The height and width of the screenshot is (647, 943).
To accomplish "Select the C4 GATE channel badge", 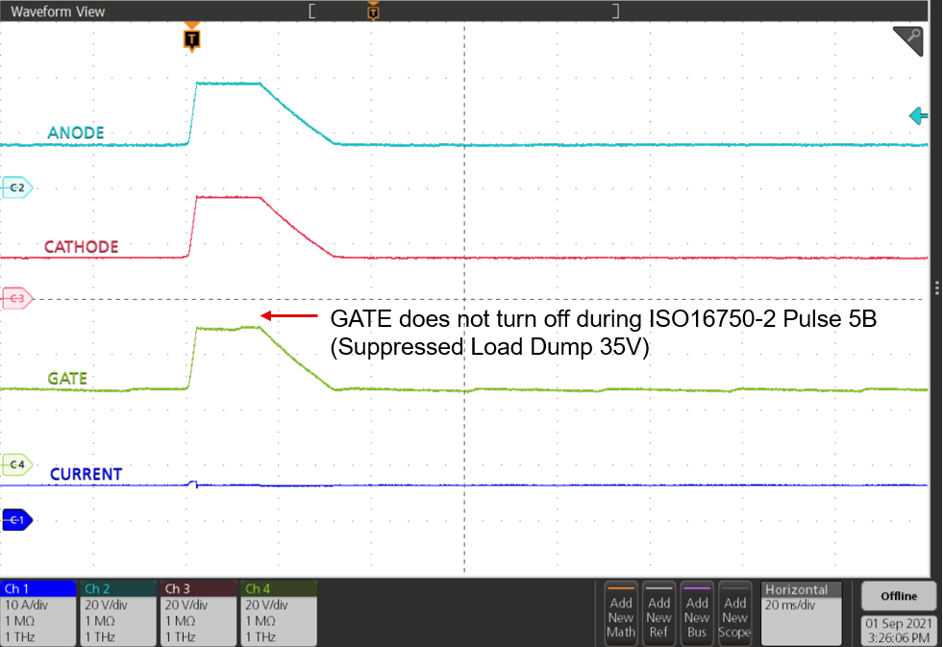I will pyautogui.click(x=16, y=464).
